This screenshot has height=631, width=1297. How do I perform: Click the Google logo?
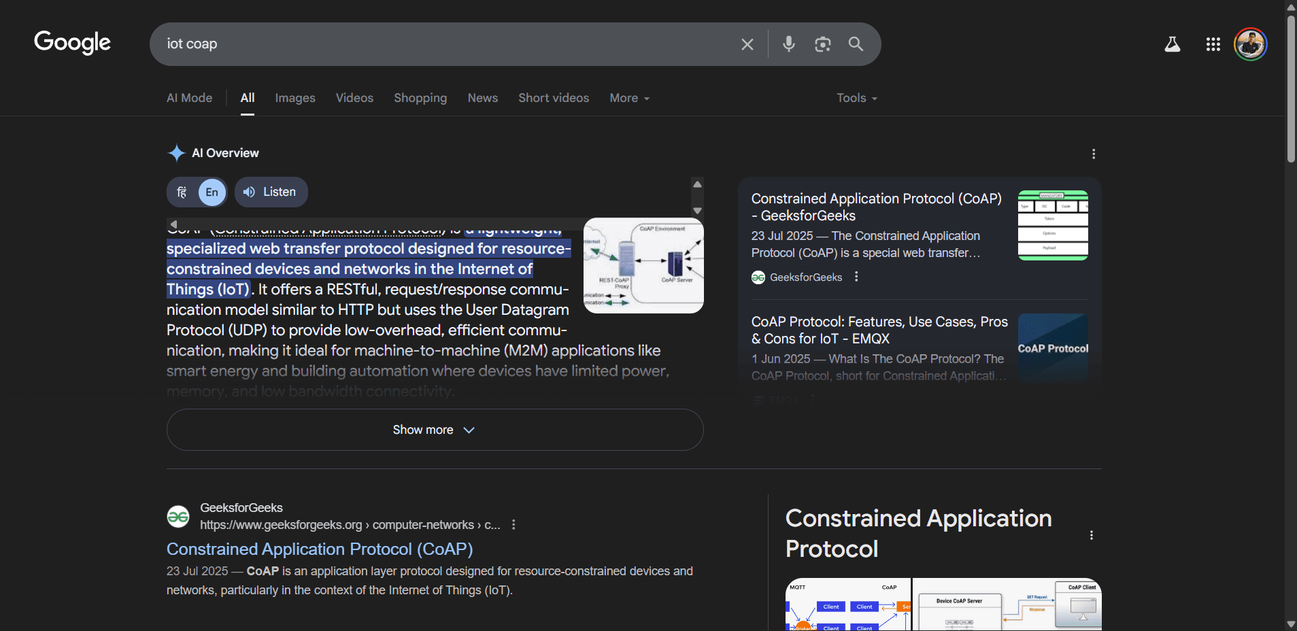pos(72,43)
